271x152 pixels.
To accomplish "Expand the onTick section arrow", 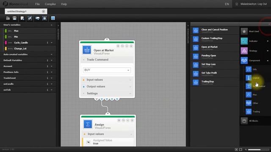I will [52, 90].
